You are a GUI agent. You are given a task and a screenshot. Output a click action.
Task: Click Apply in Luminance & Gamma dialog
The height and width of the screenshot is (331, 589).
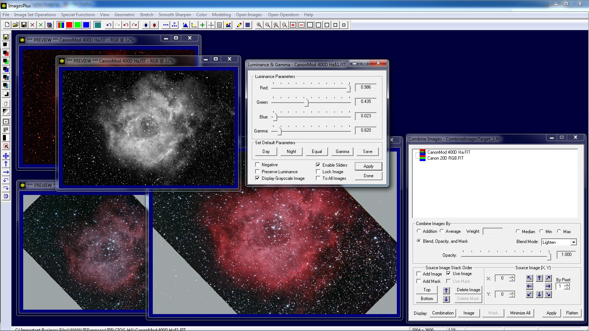(x=368, y=166)
